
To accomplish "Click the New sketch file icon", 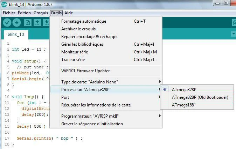I will click(x=28, y=23).
